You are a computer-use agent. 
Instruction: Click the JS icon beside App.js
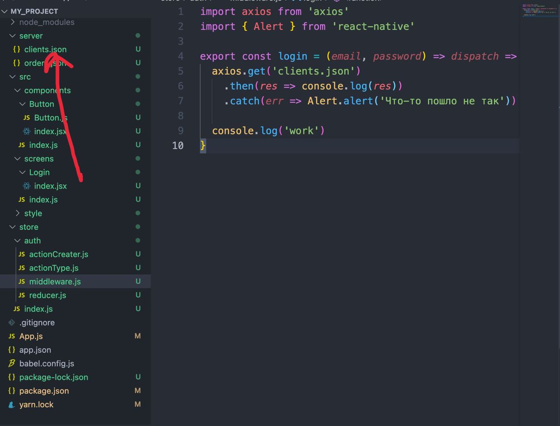coord(12,336)
